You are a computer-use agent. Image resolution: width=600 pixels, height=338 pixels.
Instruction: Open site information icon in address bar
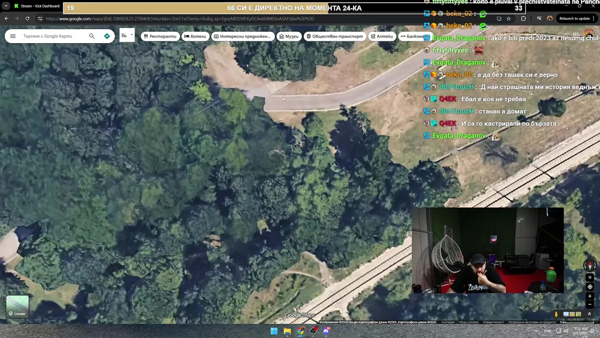[x=40, y=19]
